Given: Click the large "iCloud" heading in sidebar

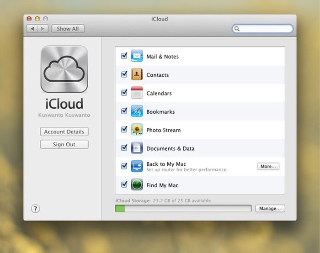Looking at the screenshot, I should pyautogui.click(x=64, y=104).
